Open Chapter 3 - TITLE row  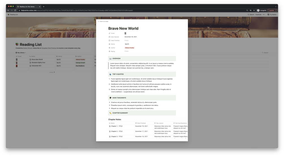click(x=117, y=137)
